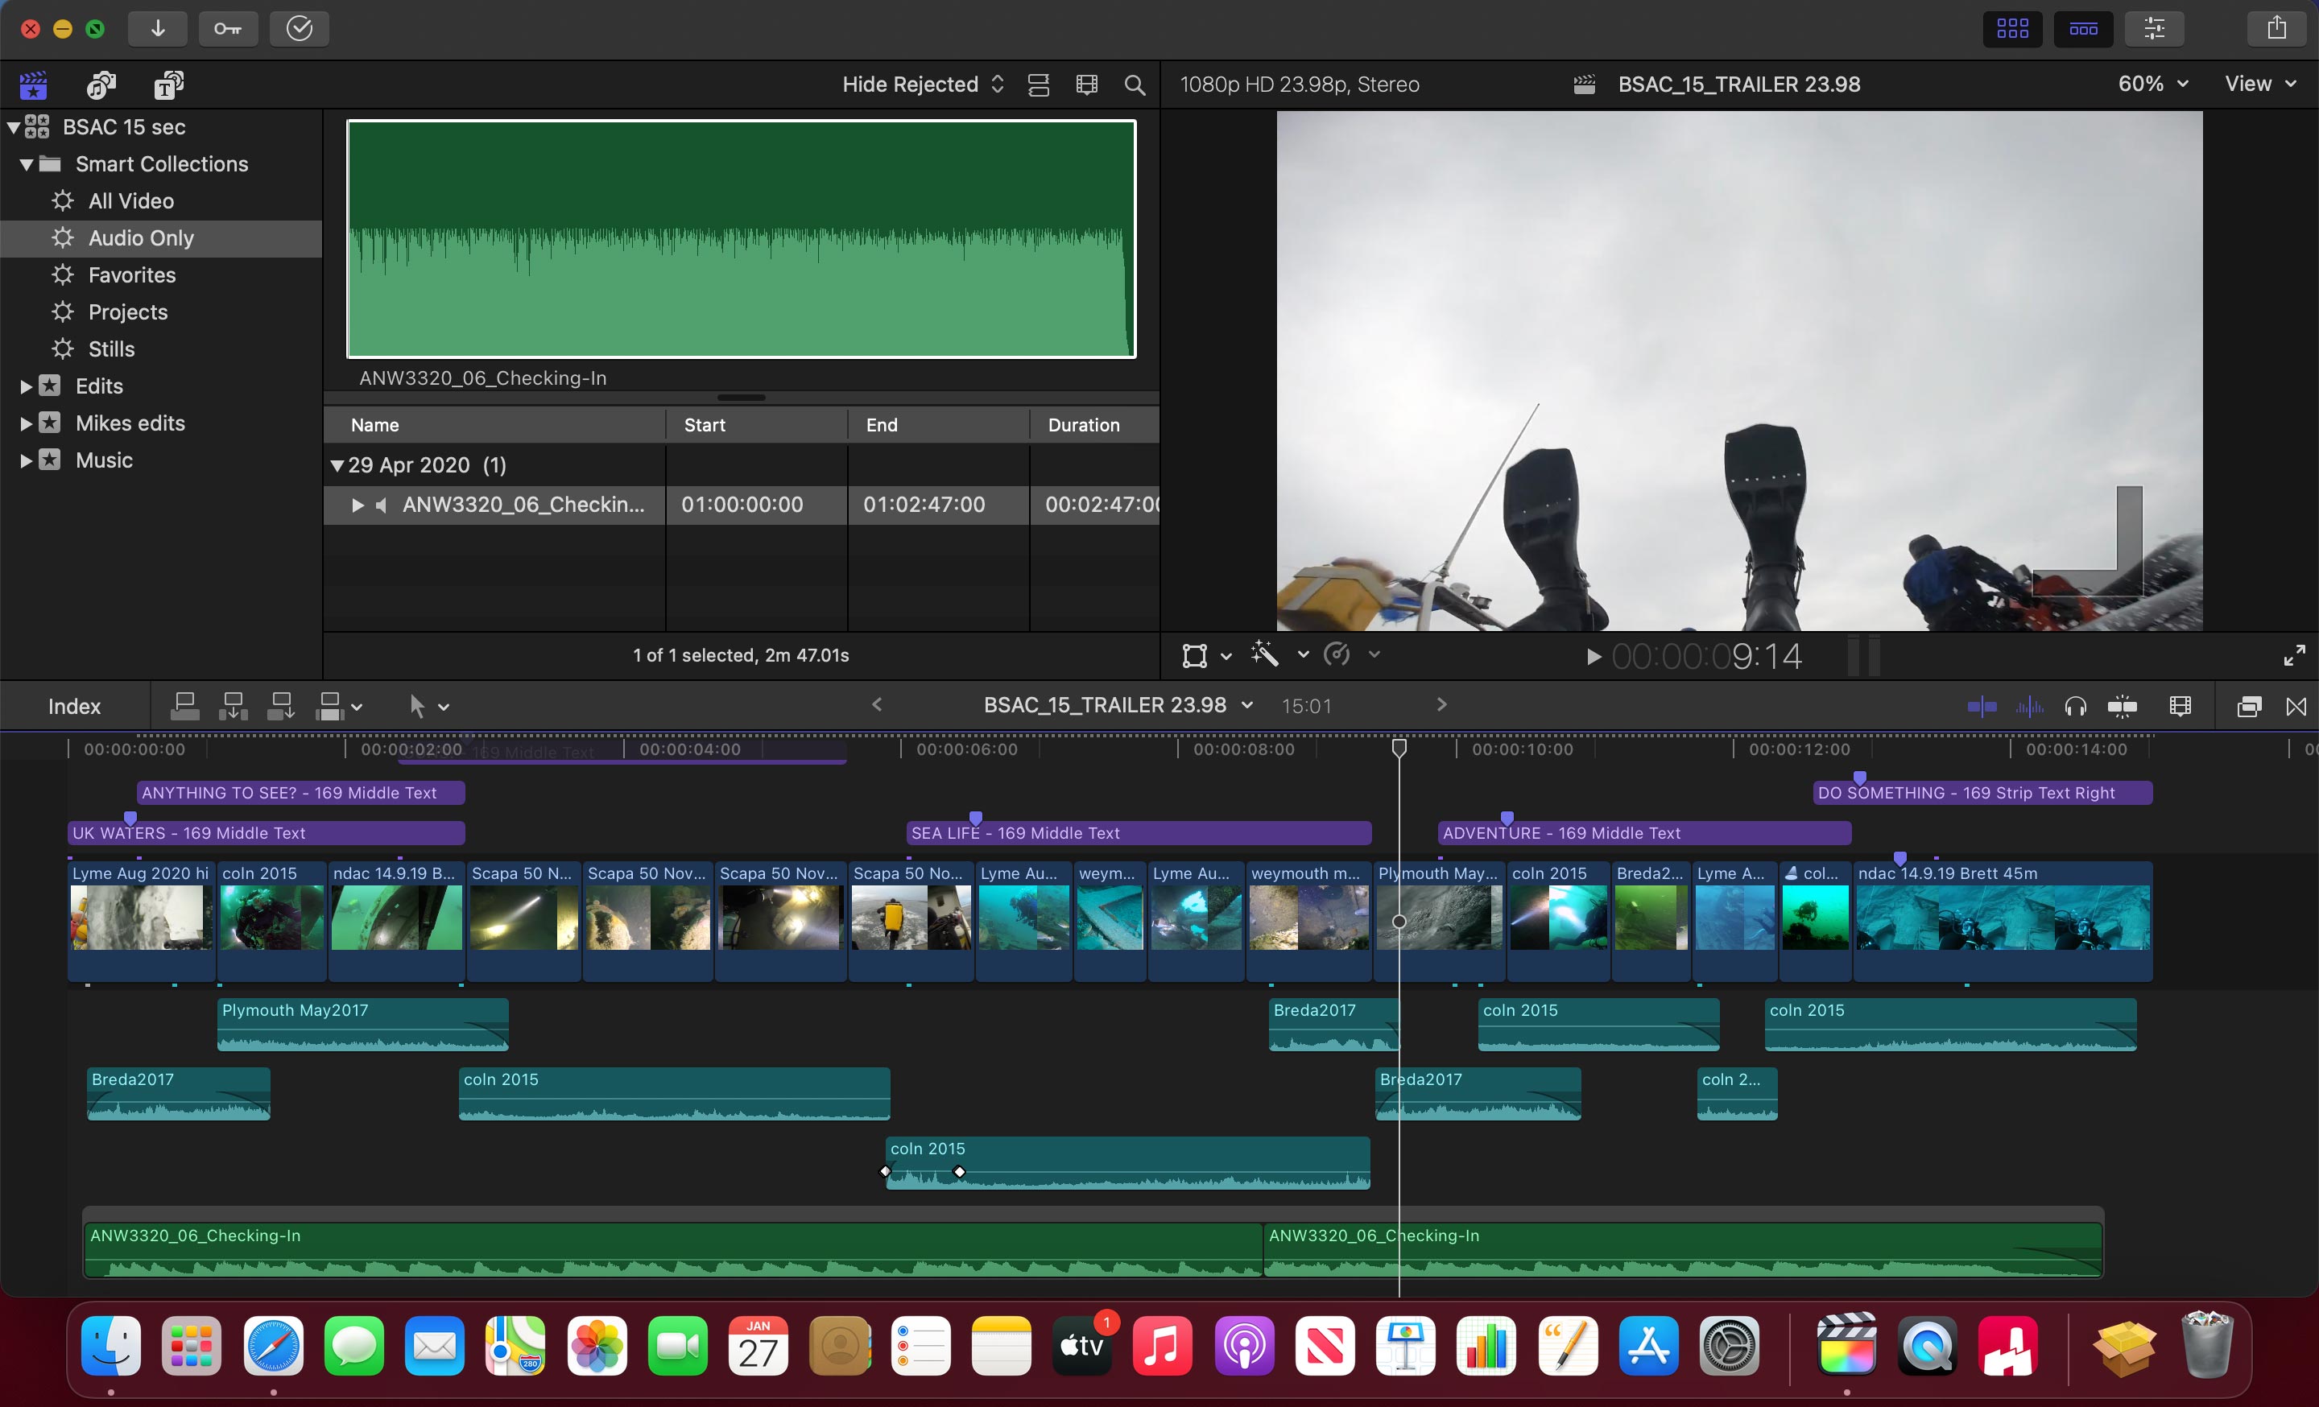Sort the list by Duration column
The image size is (2319, 1407).
pos(1093,425)
